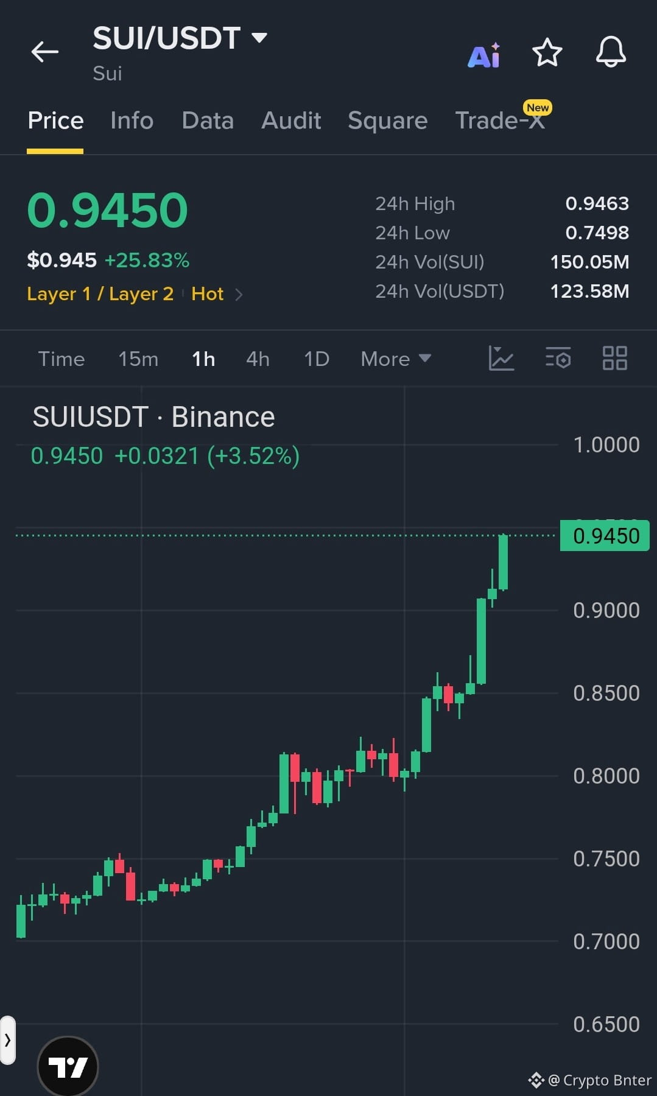Open the Trade-X tab
This screenshot has height=1096, width=657.
coord(500,120)
